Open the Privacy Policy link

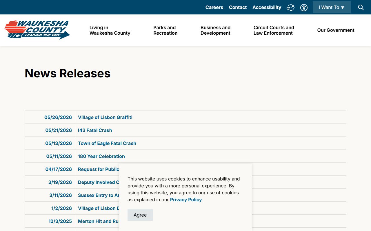pyautogui.click(x=186, y=200)
